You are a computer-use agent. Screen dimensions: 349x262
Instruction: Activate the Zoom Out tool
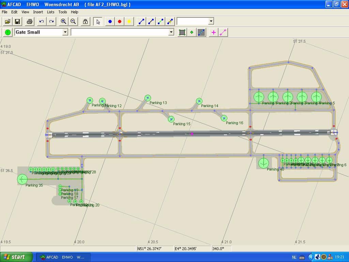(73, 21)
